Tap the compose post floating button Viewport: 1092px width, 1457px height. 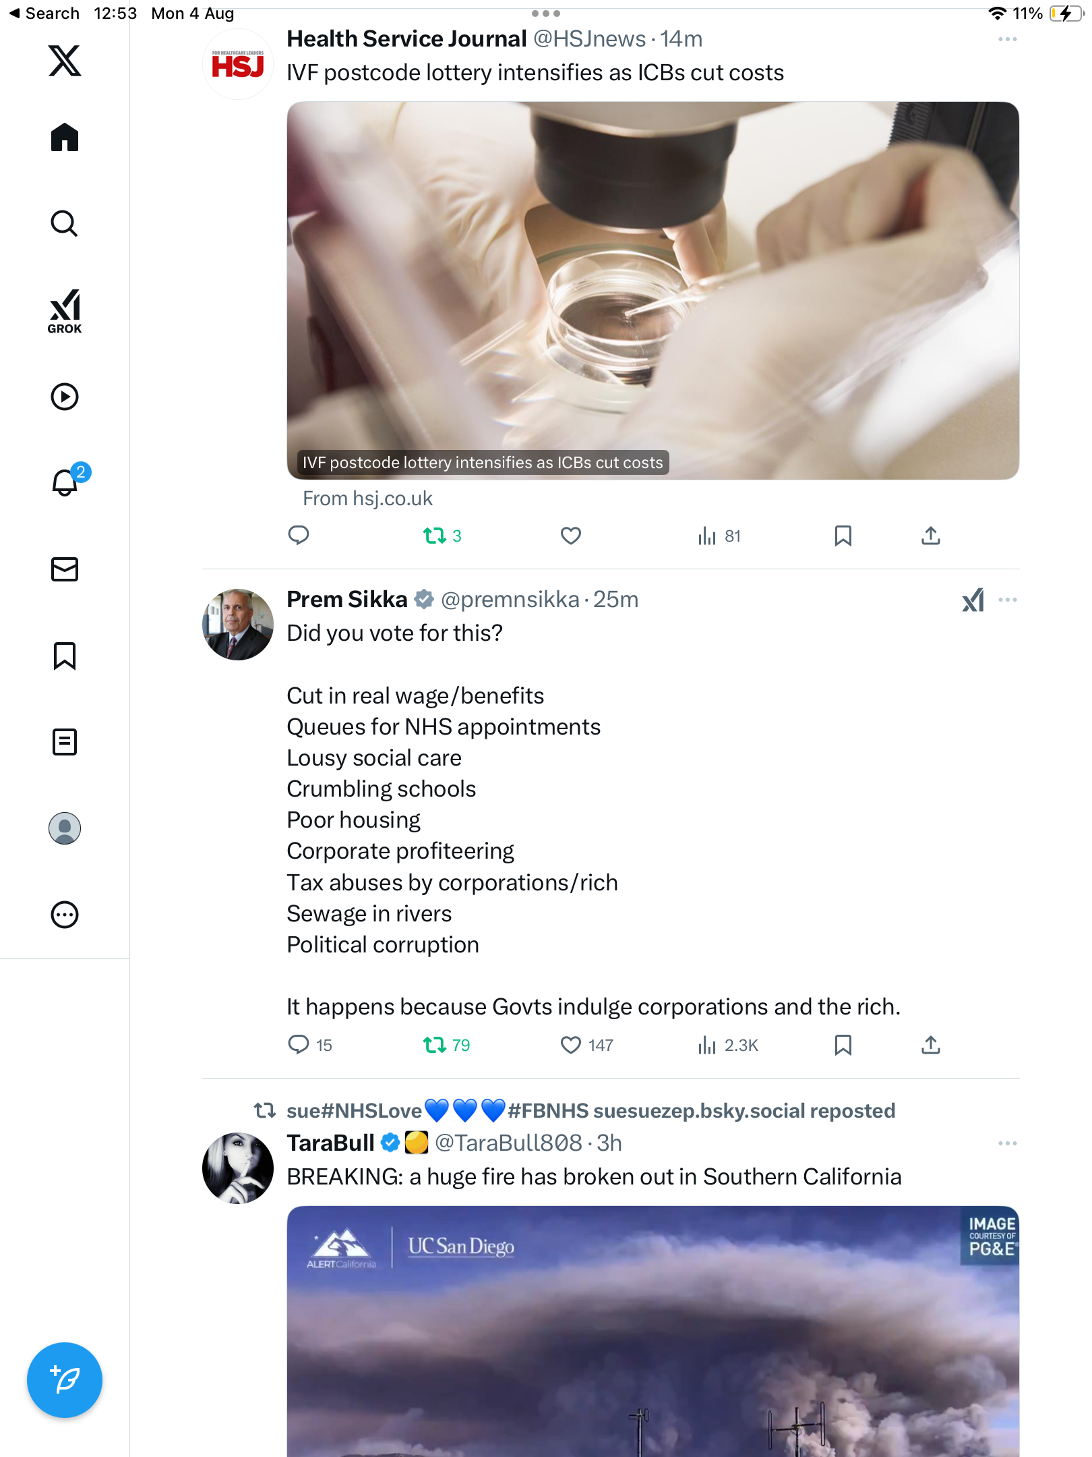(x=65, y=1379)
